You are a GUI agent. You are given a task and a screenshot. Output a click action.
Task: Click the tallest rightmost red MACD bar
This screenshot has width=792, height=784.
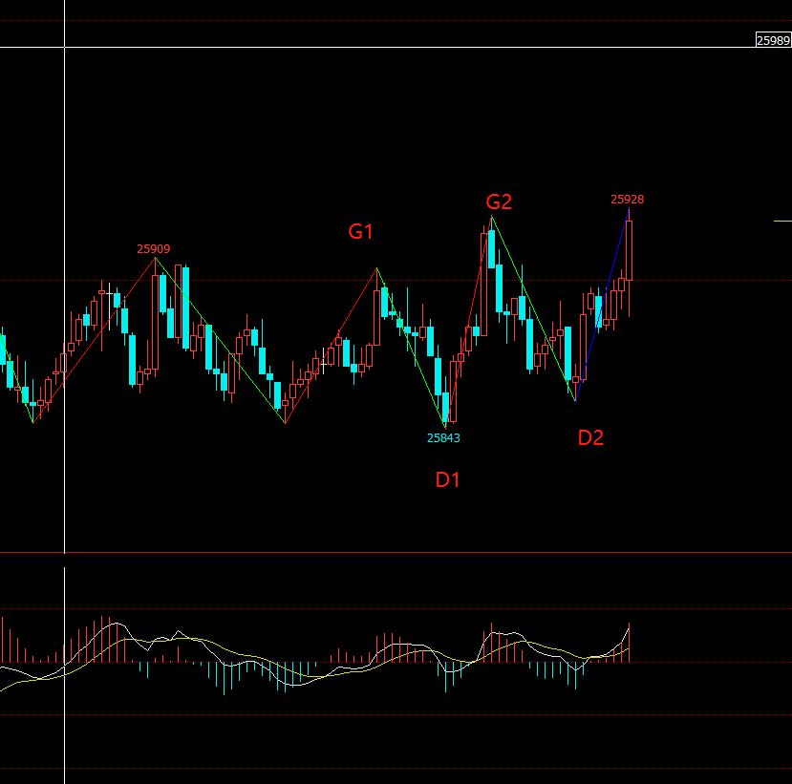[x=629, y=643]
